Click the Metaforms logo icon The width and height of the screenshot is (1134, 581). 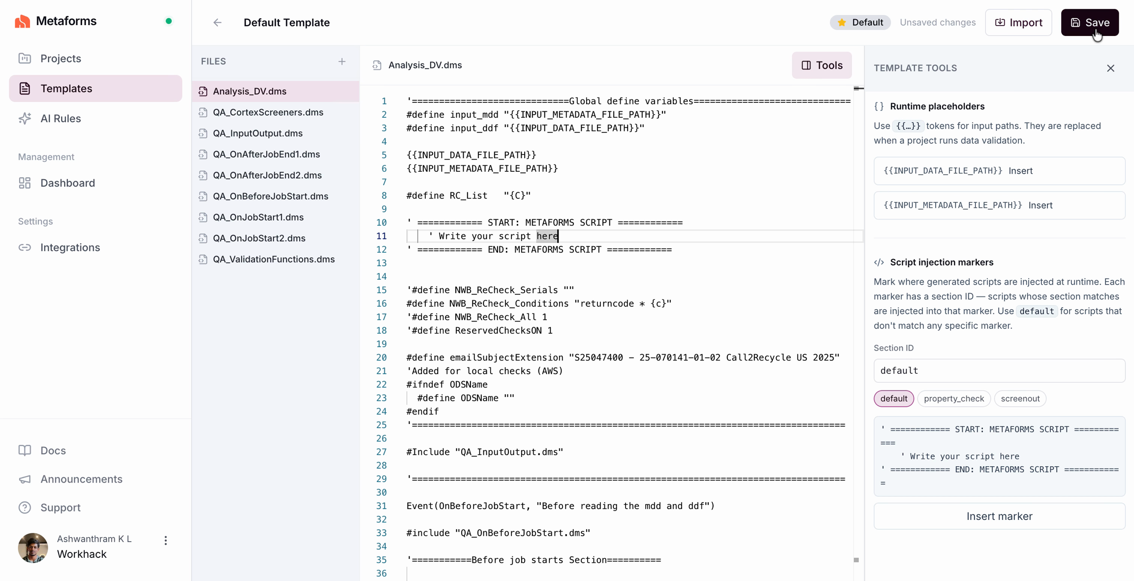point(22,21)
